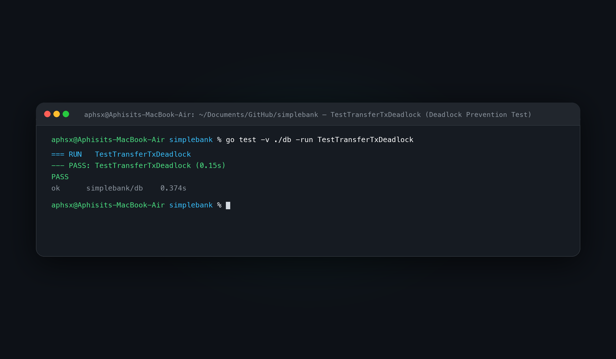Click the '=== RUN TestTransferTxDeadlock' line
Image resolution: width=616 pixels, height=359 pixels.
(121, 154)
